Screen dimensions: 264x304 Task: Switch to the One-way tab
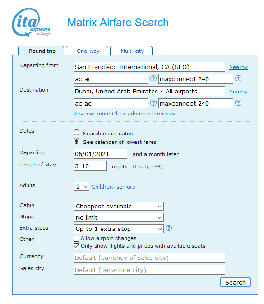pyautogui.click(x=87, y=51)
